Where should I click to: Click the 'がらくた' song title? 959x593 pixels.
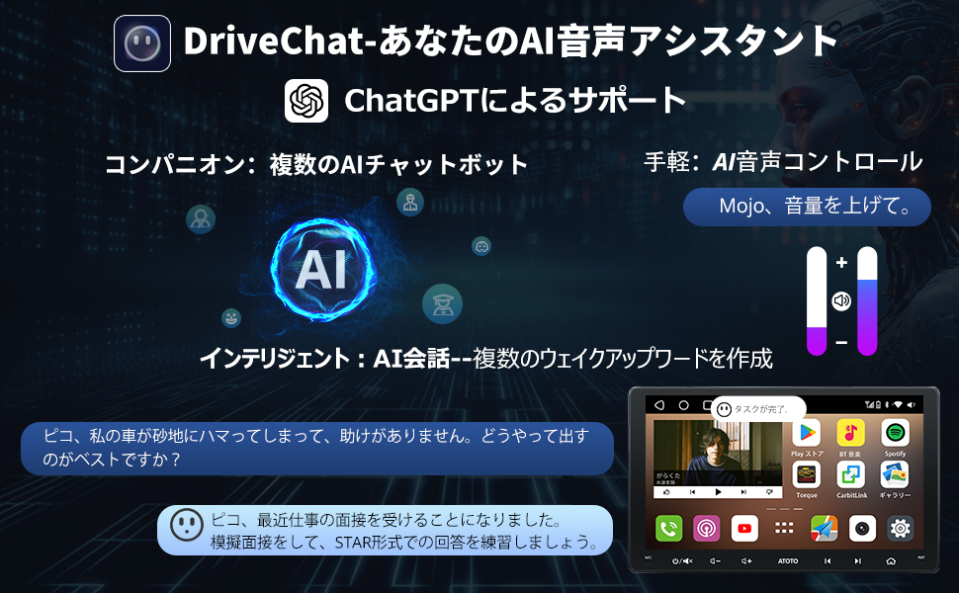pyautogui.click(x=668, y=475)
